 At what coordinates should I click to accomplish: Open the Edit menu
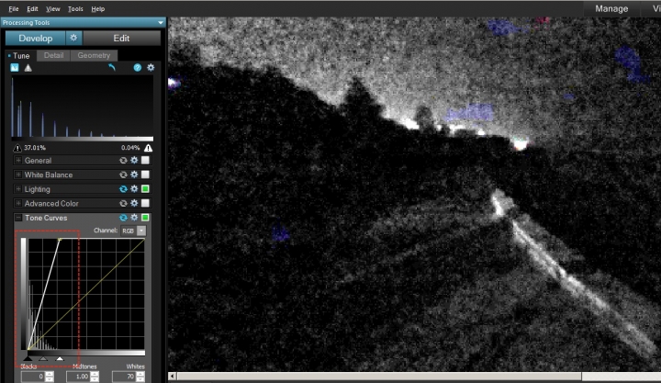coord(32,9)
